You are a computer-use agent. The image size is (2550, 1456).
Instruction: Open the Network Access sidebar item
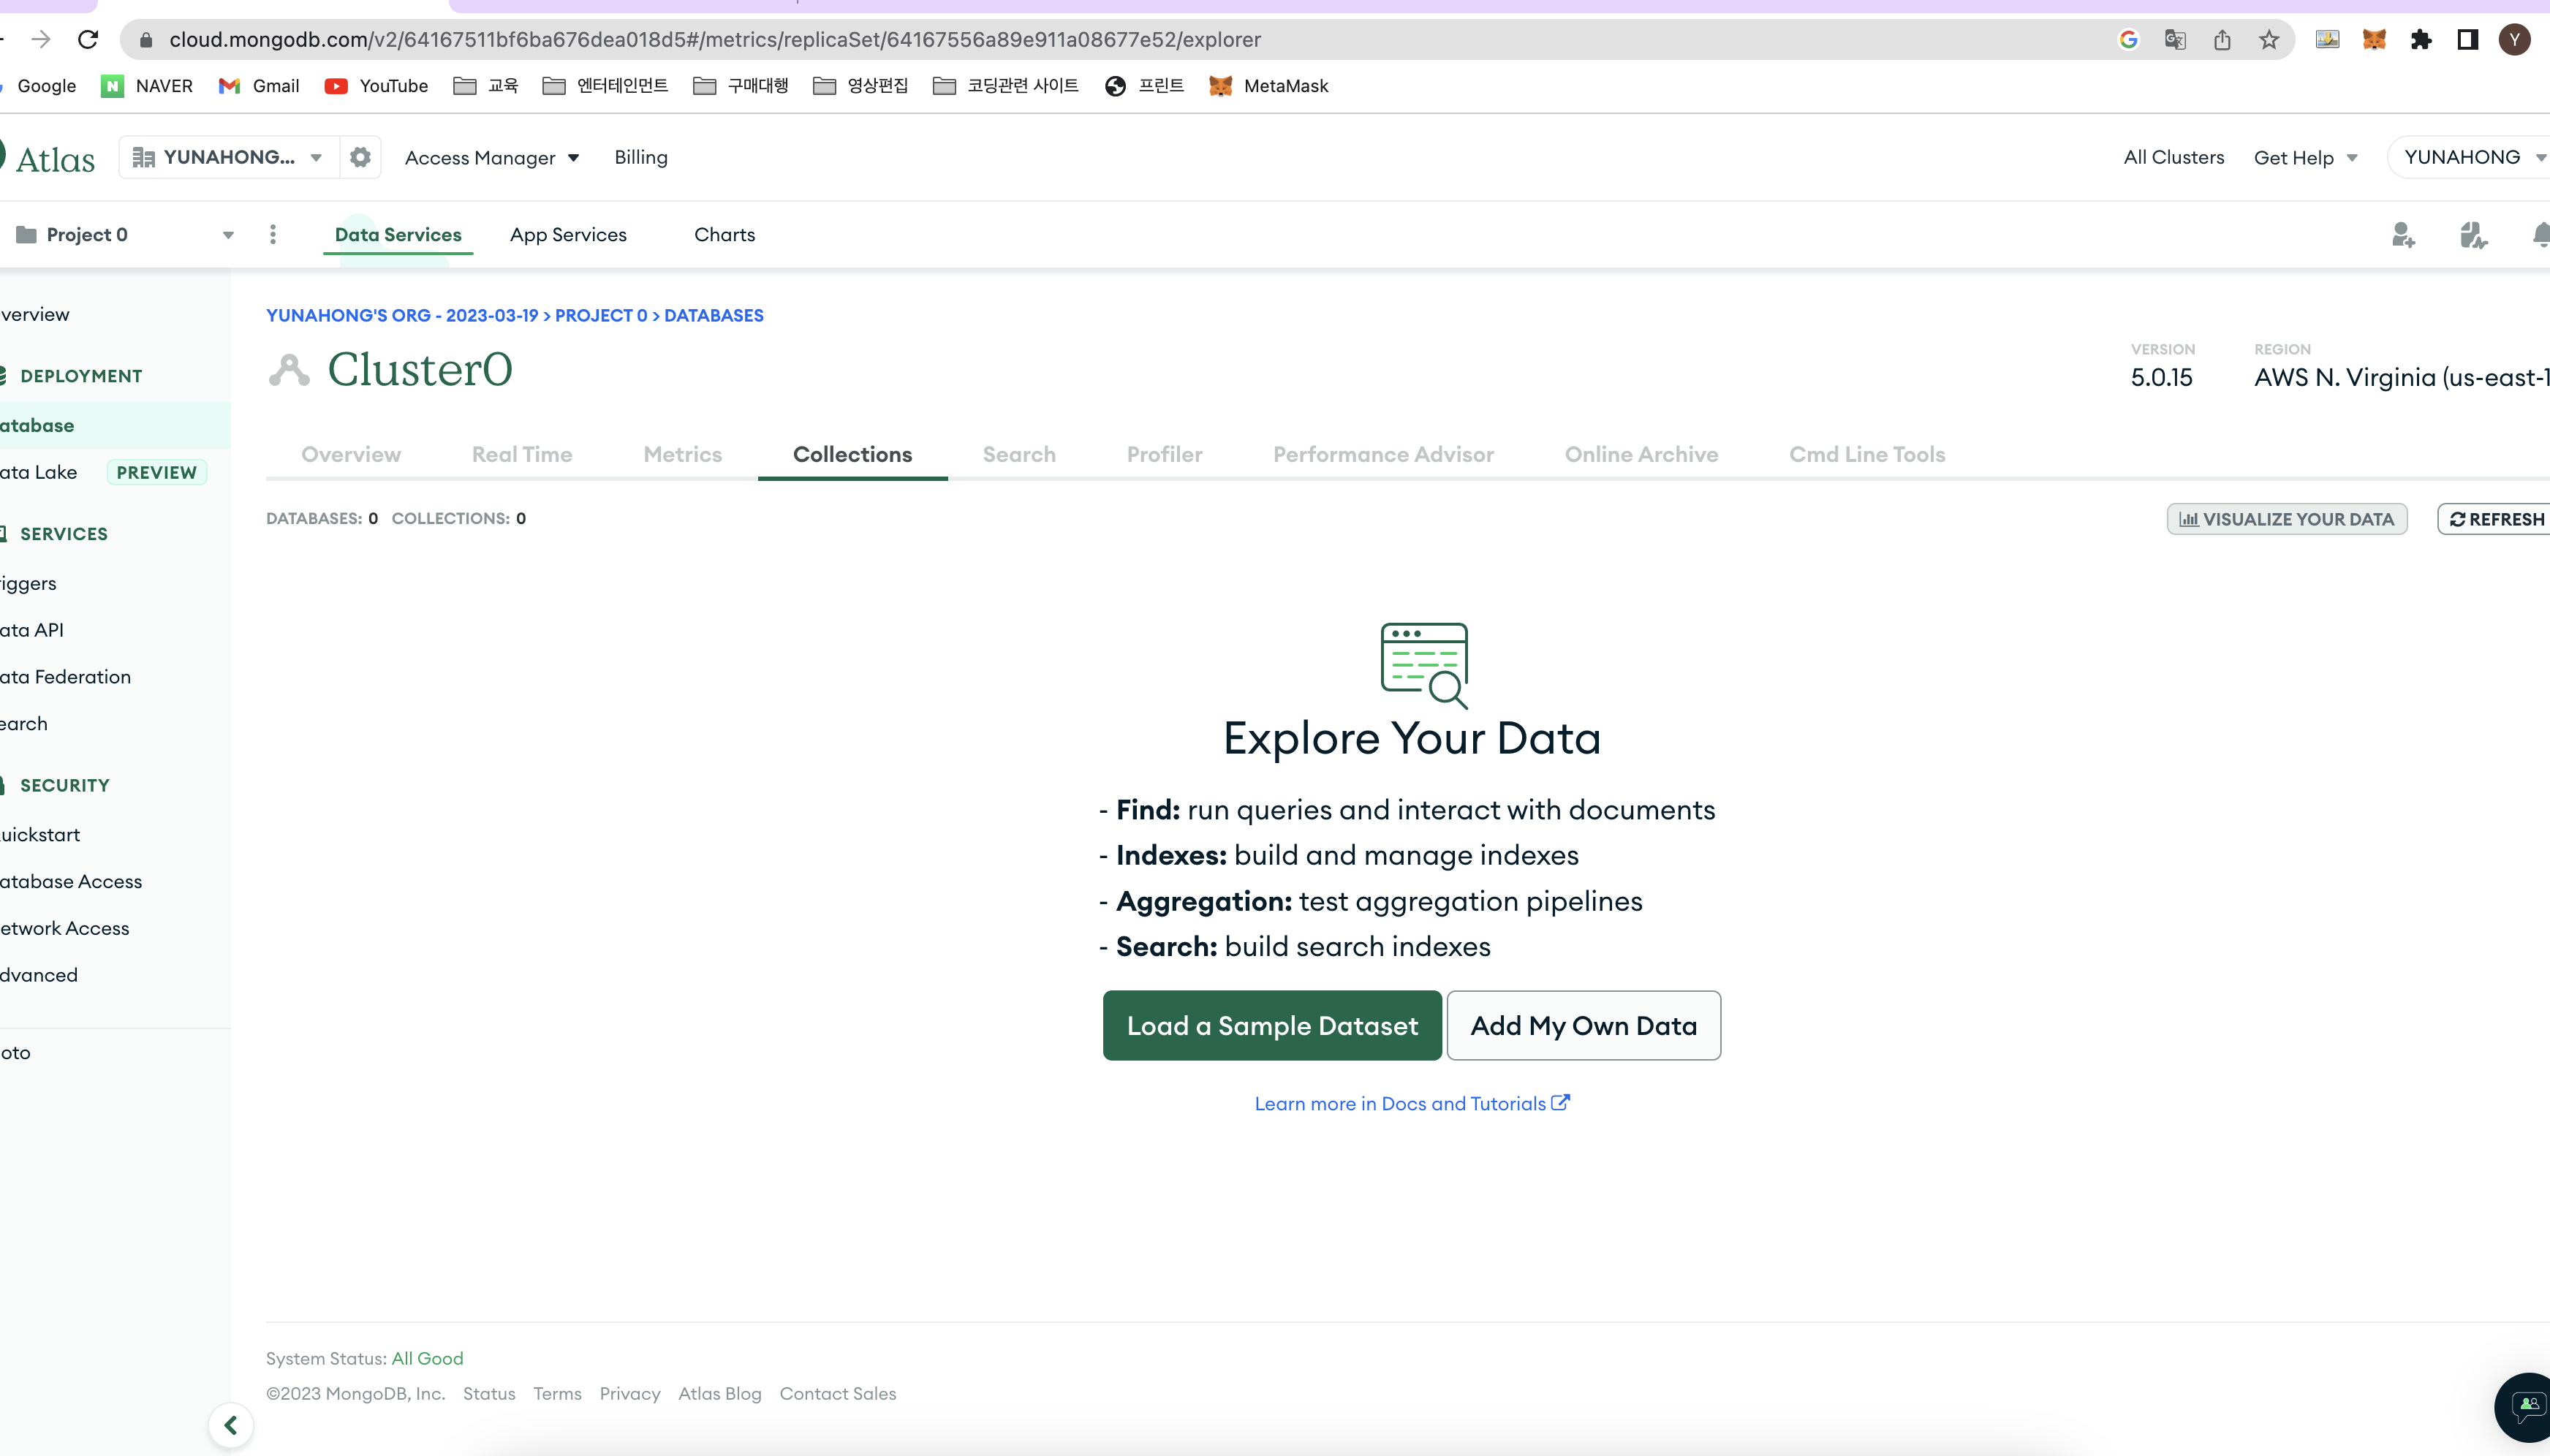[x=65, y=928]
